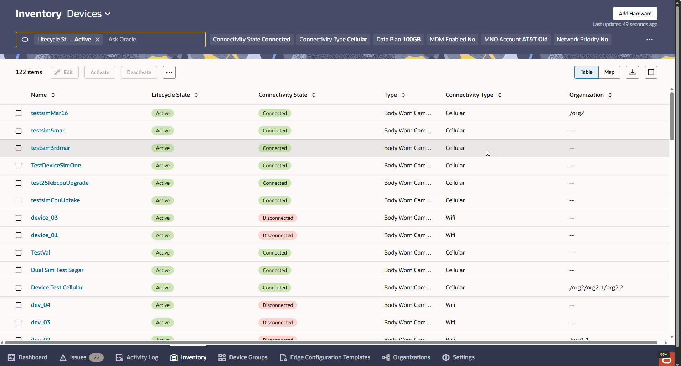Apply Connectivity State Connected filter suggestion
The image size is (681, 366).
coord(252,40)
